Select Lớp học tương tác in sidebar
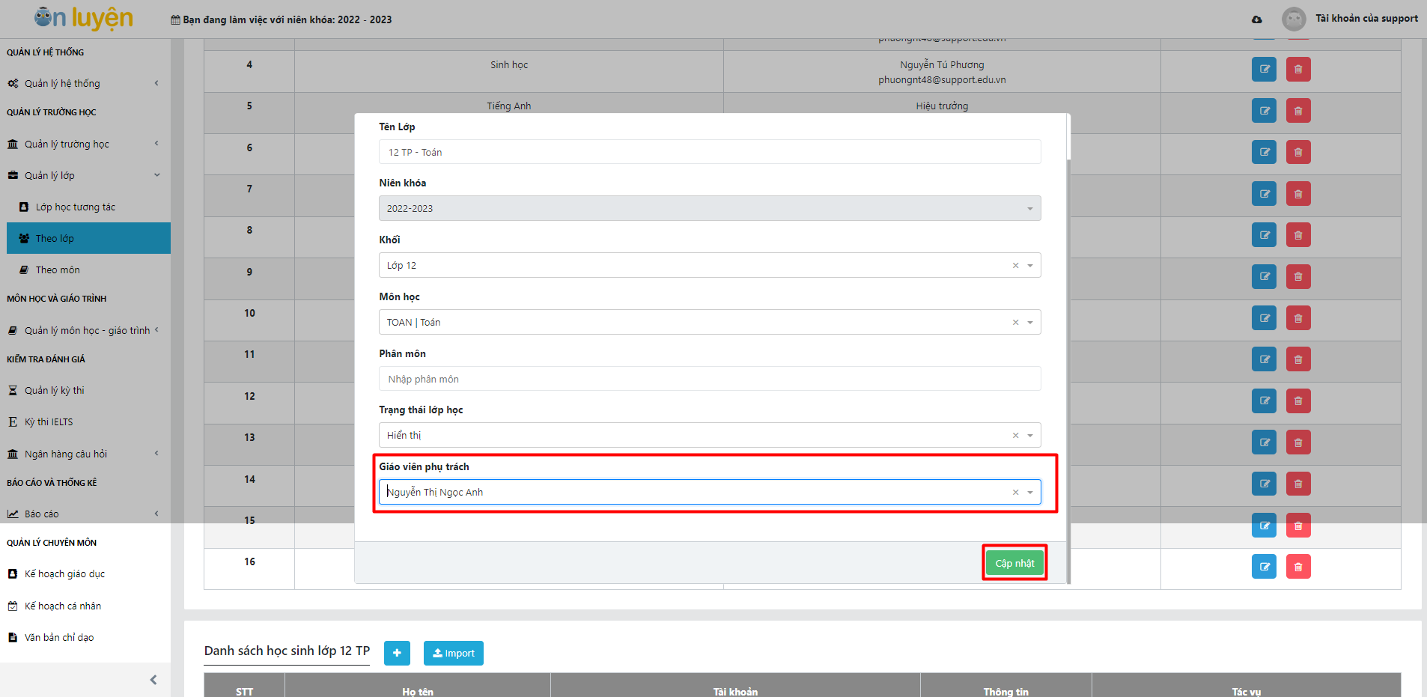Screen dimensions: 1427x697 pyautogui.click(x=75, y=207)
